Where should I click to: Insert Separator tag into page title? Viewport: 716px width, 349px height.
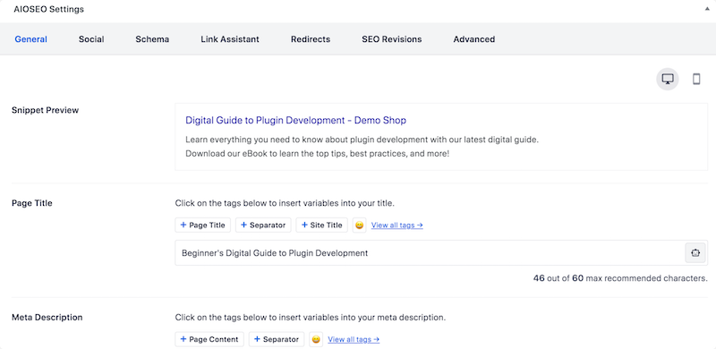tap(263, 225)
